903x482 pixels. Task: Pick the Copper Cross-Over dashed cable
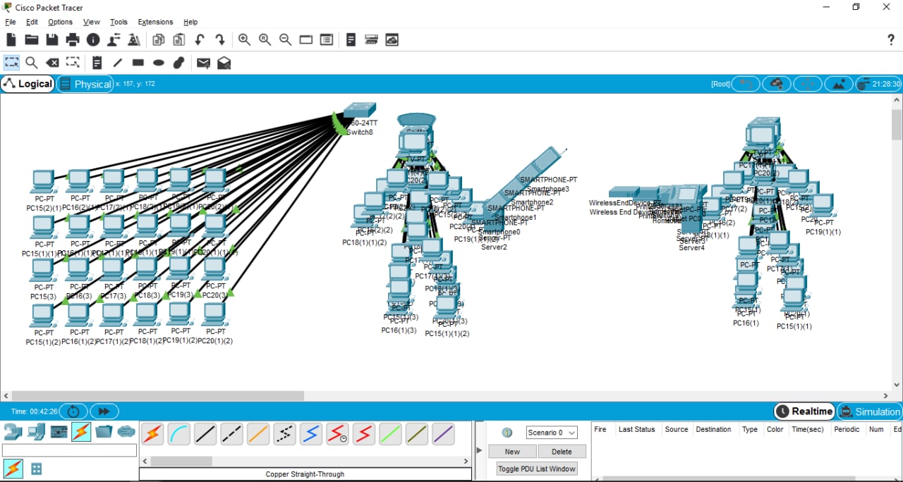tap(231, 434)
